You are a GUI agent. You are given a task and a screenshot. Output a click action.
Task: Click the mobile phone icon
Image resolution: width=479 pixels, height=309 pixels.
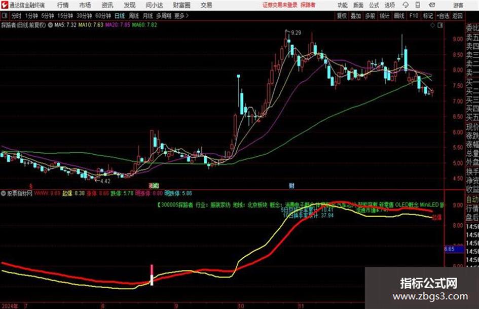pyautogui.click(x=418, y=5)
